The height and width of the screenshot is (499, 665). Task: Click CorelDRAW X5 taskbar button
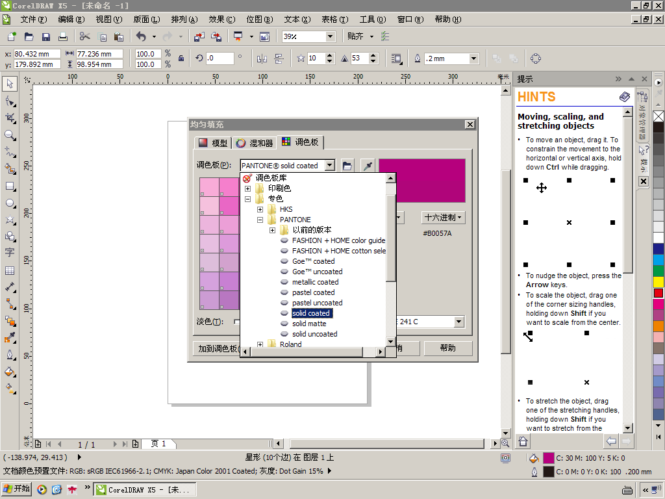pos(144,490)
